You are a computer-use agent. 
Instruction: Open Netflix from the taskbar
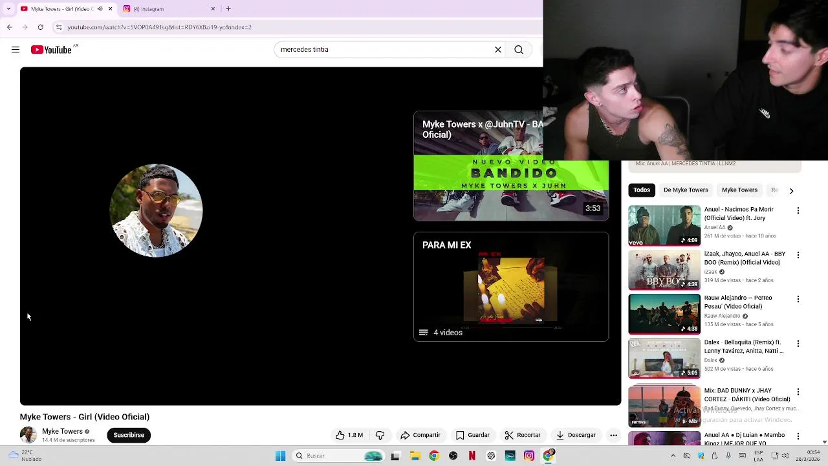(472, 456)
